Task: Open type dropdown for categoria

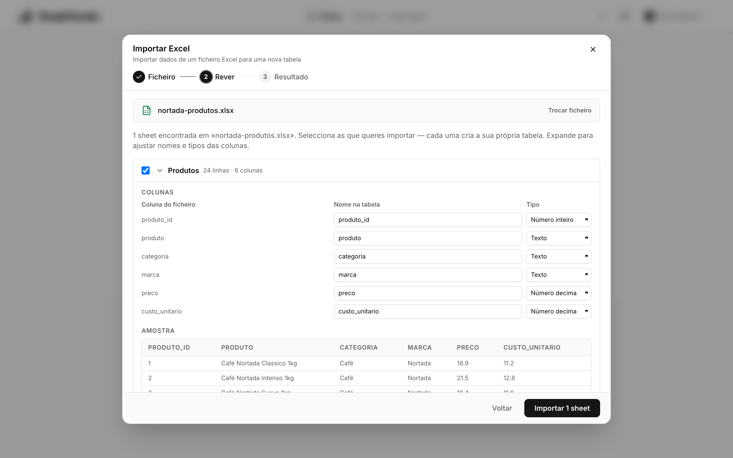Action: pos(559,256)
